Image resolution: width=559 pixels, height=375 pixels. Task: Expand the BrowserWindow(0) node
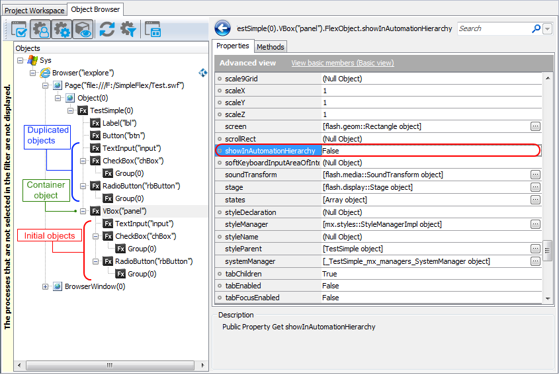tap(46, 286)
